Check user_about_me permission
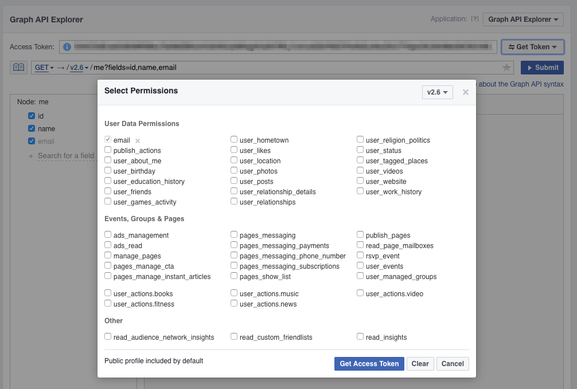Screen dimensions: 577x389 (108, 160)
